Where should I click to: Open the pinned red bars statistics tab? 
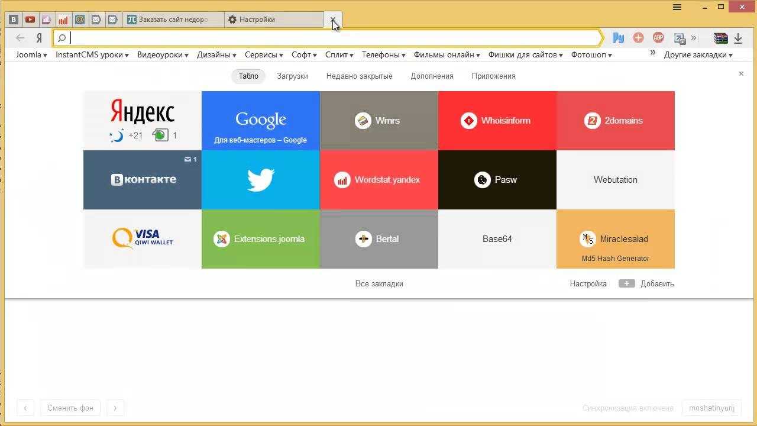click(x=63, y=20)
